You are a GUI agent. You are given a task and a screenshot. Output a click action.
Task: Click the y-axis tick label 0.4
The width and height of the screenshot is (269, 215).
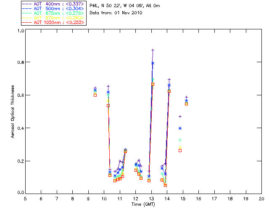[21, 128]
